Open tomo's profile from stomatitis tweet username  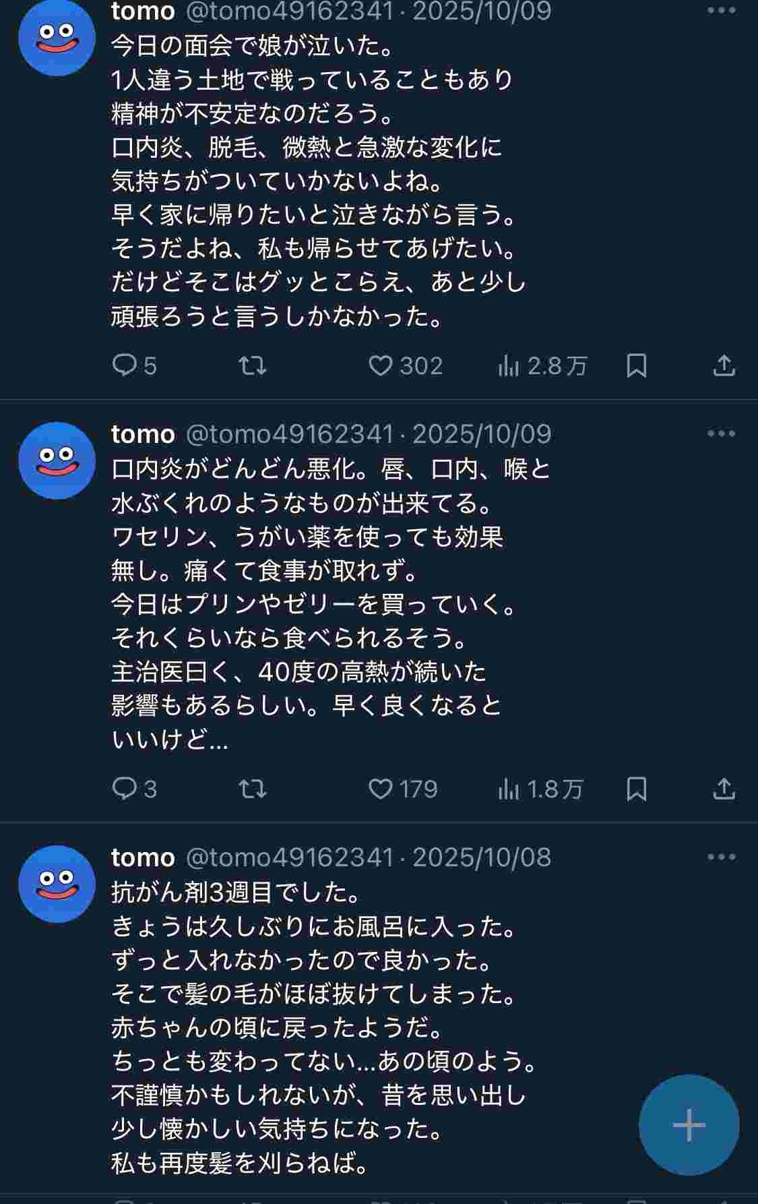pyautogui.click(x=143, y=434)
